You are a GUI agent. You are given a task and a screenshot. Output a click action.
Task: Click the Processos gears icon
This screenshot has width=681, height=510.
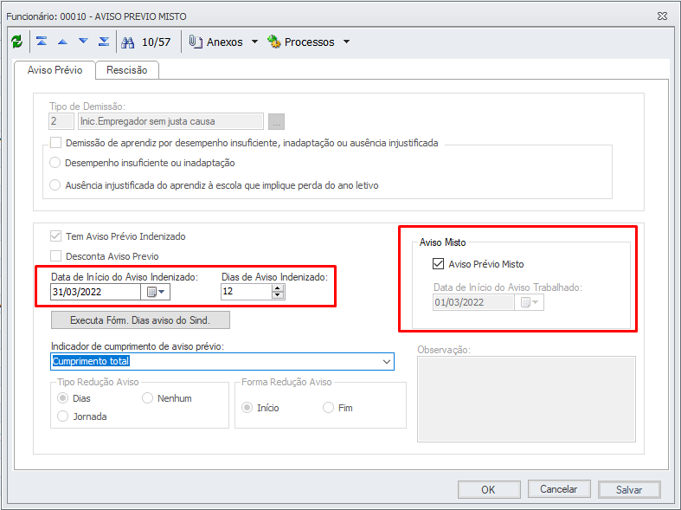[x=274, y=42]
